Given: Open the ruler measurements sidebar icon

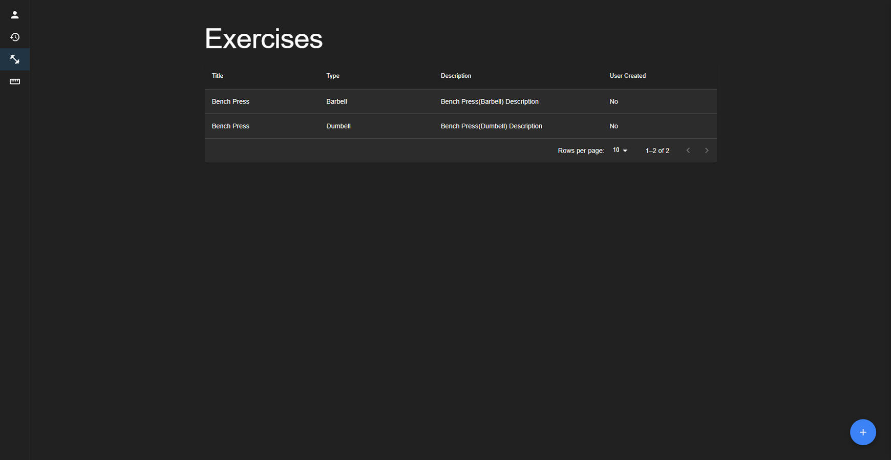Looking at the screenshot, I should 15,82.
